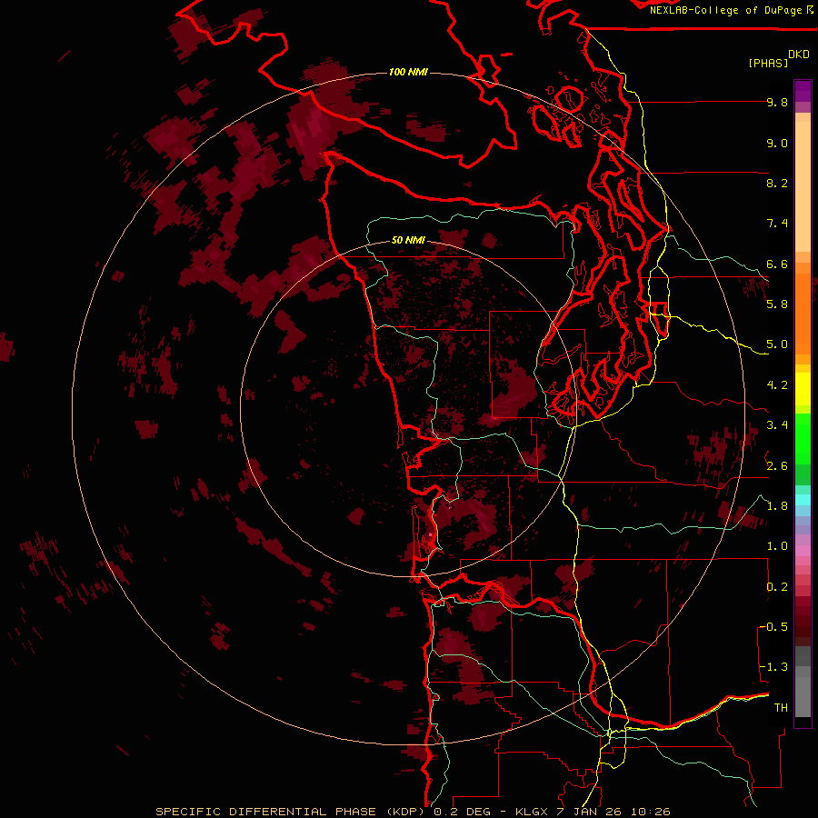
Task: Click the "7 JAN 26" date text
Action: tap(590, 812)
